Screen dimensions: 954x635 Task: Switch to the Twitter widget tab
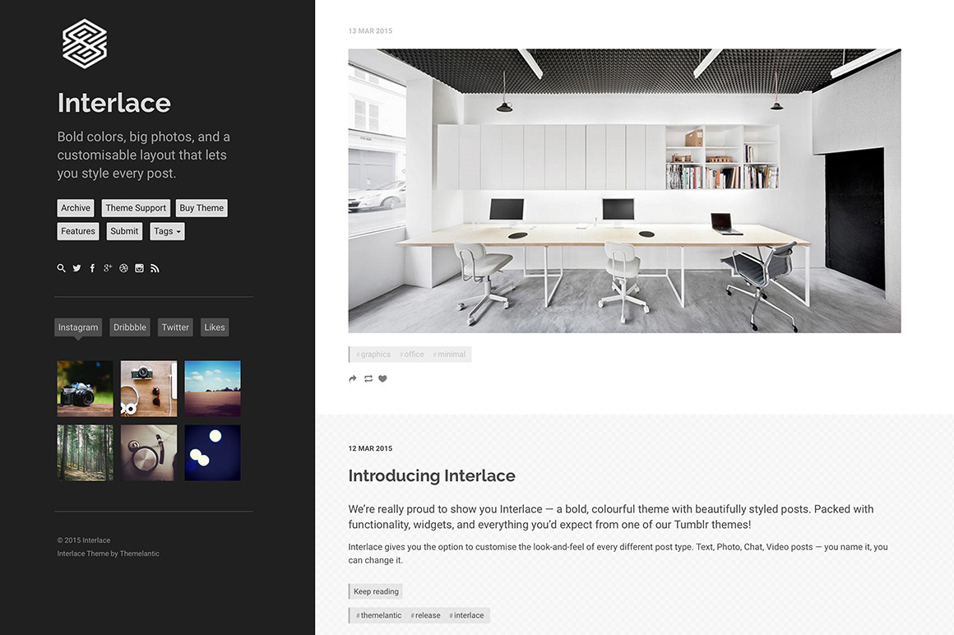coord(175,327)
